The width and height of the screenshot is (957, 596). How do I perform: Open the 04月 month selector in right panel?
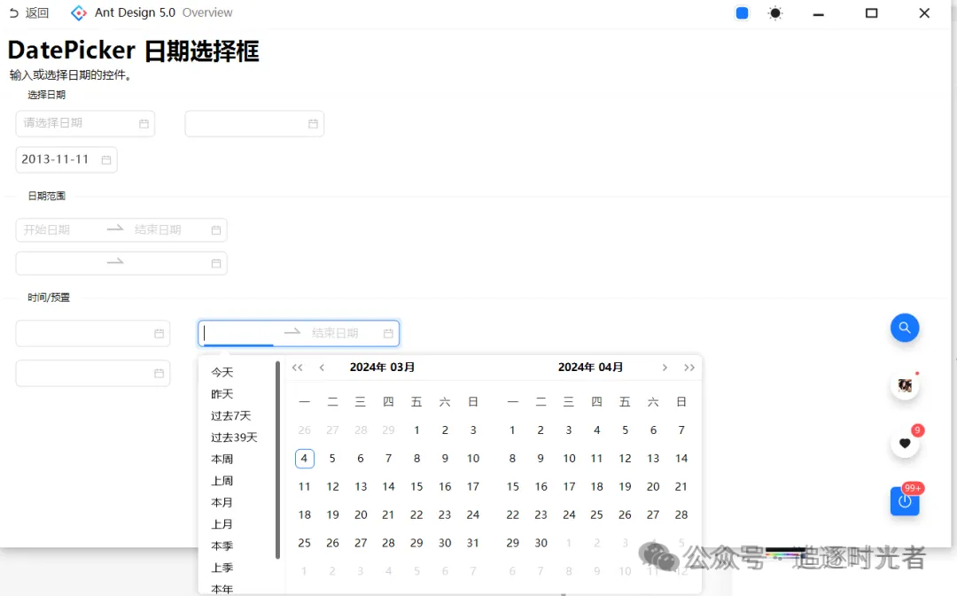(x=611, y=368)
